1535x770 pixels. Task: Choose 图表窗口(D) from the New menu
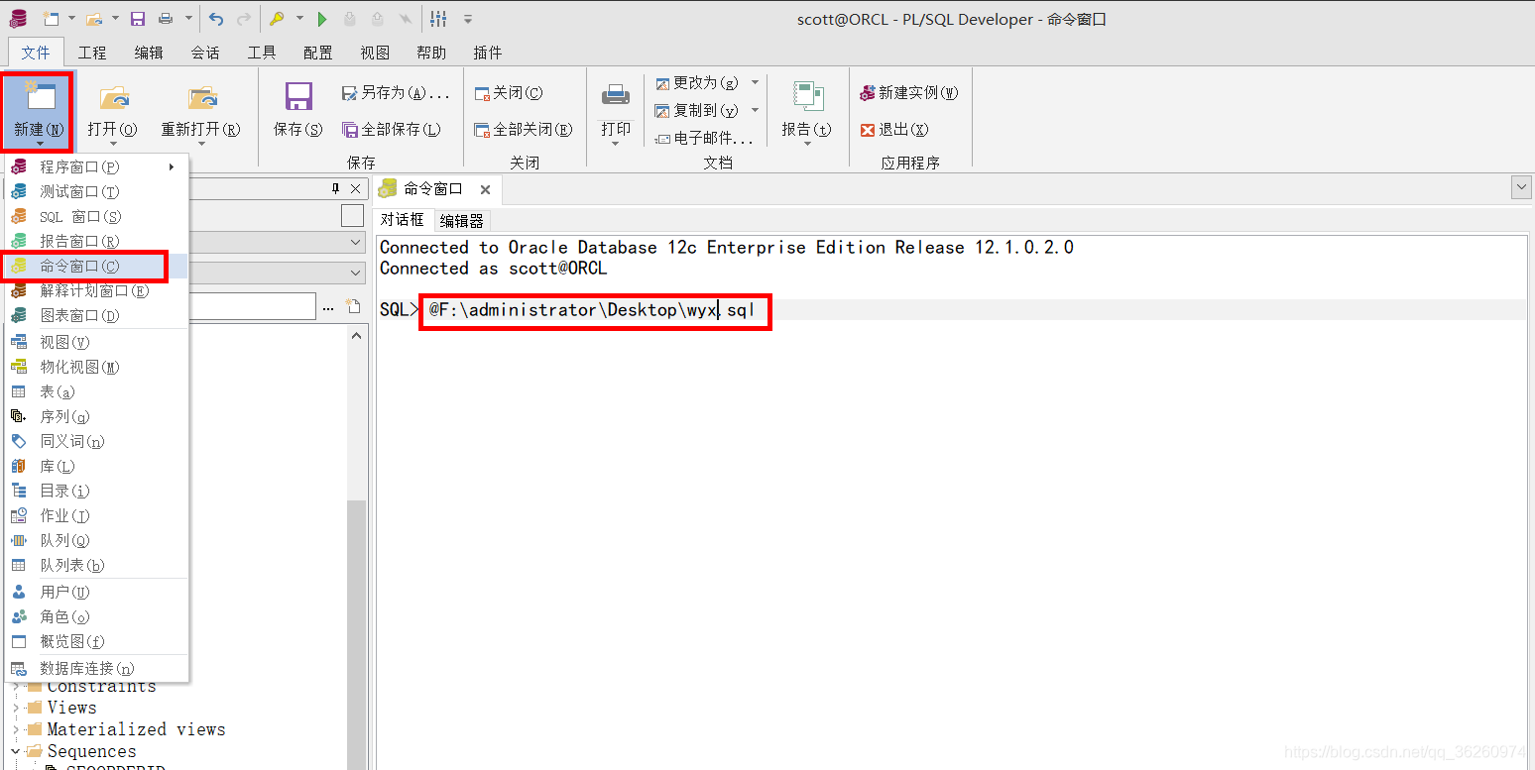tap(94, 315)
